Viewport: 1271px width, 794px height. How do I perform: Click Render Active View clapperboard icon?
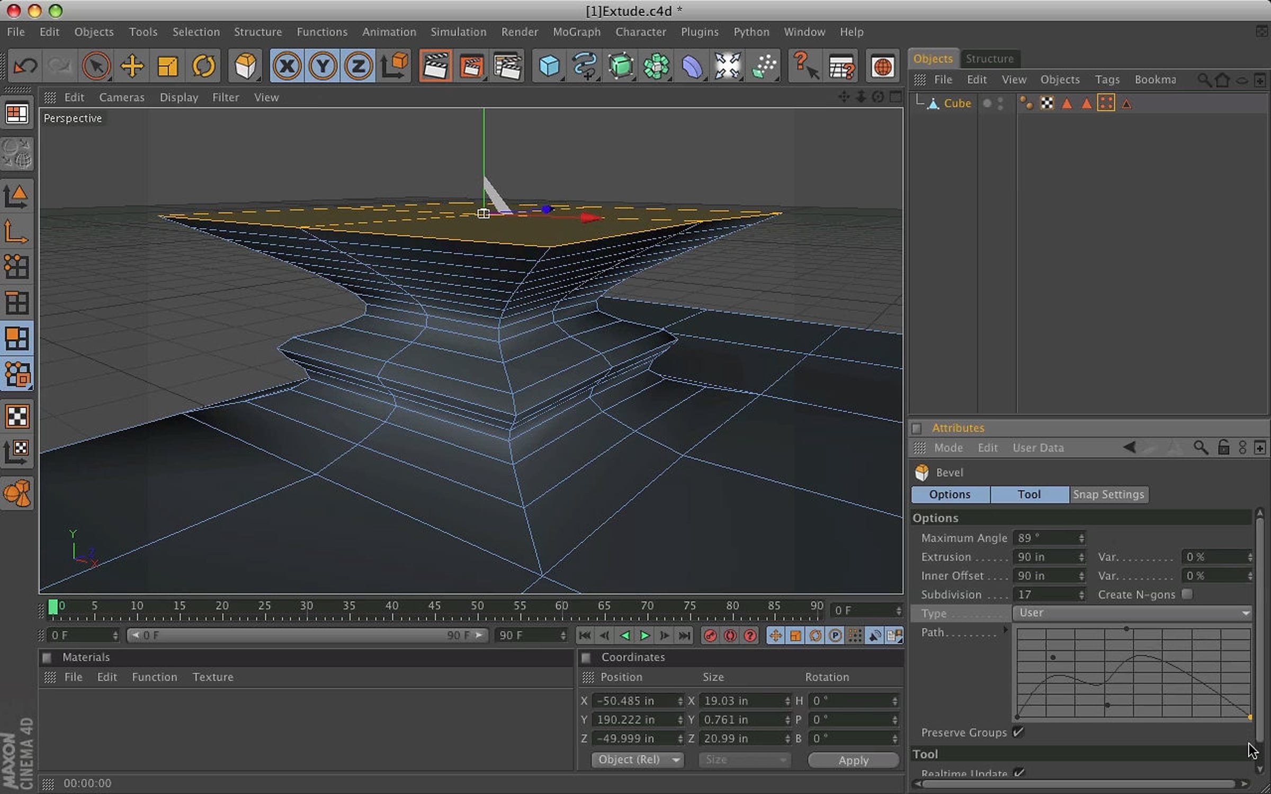click(x=435, y=67)
